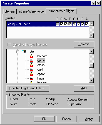This screenshot has width=102, height=125.
Task: Click the drasar user icon
Action: tap(31, 65)
